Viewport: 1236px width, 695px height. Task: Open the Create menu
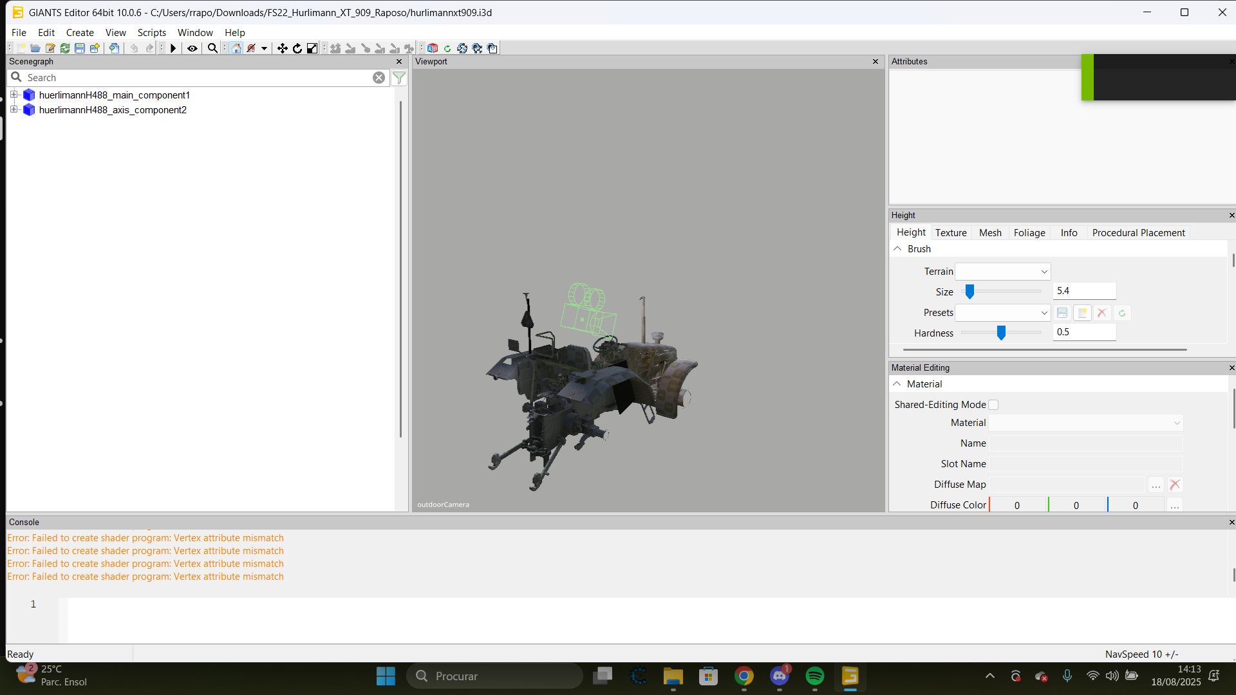[80, 32]
